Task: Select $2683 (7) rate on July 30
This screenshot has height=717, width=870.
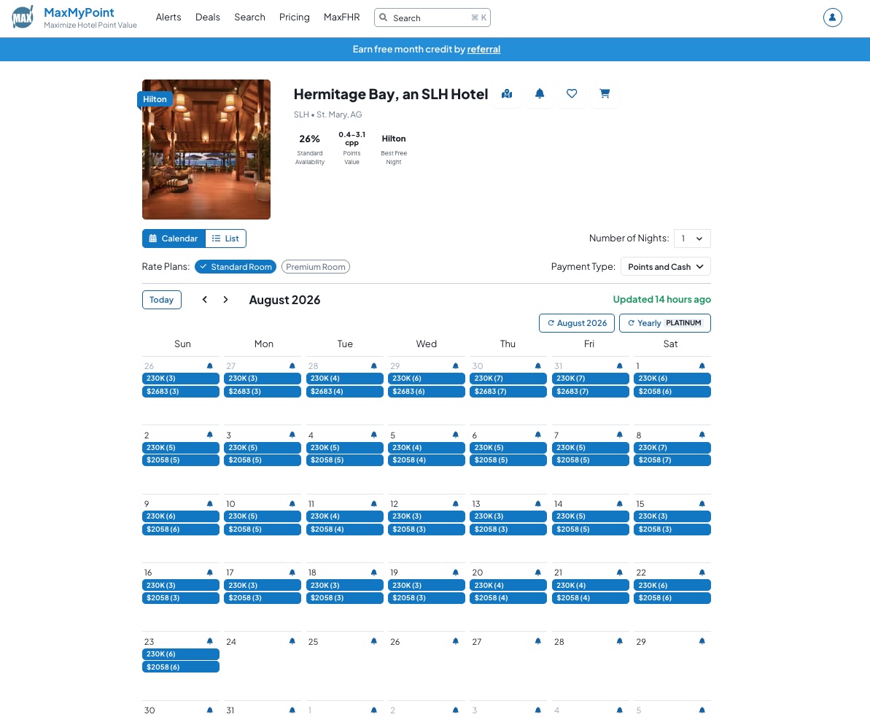Action: 508,391
